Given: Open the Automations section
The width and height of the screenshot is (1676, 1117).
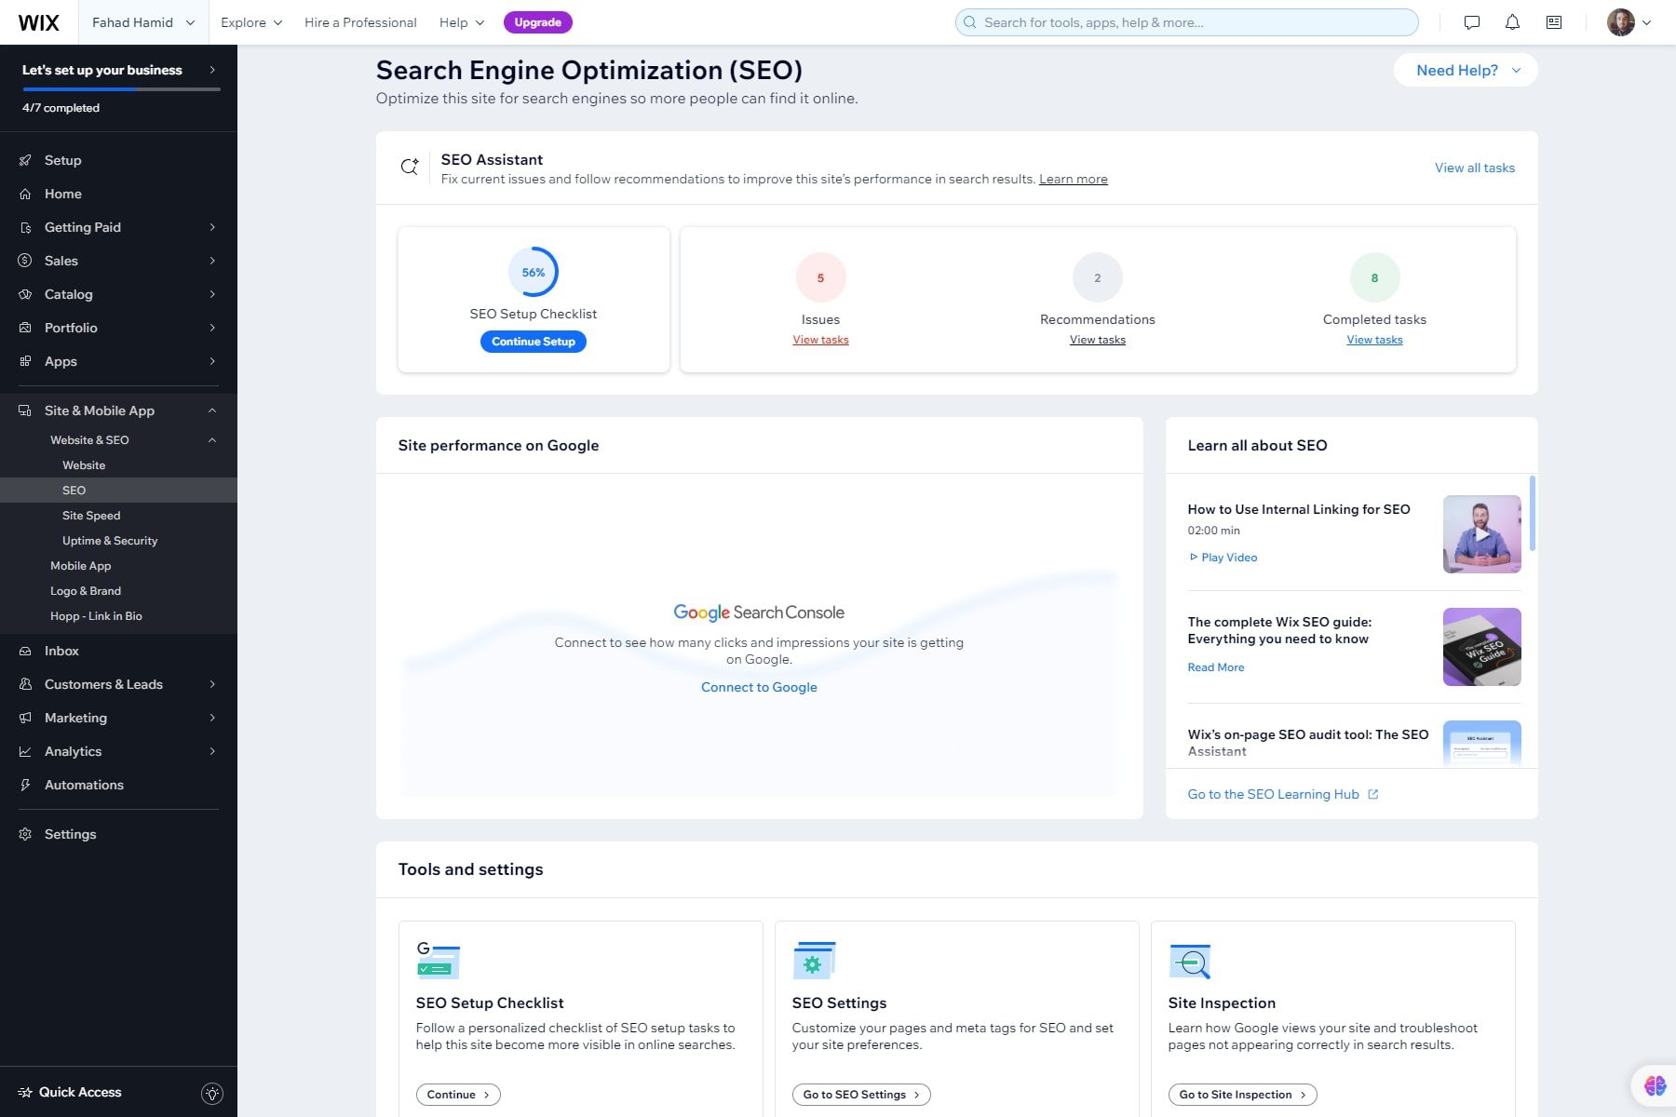Looking at the screenshot, I should point(84,785).
